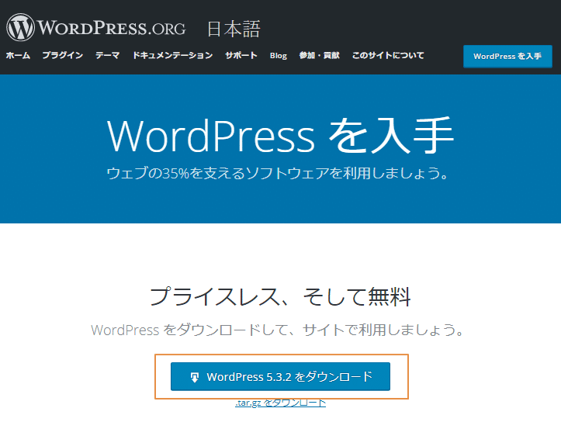Image resolution: width=561 pixels, height=422 pixels.
Task: Open the 参加・貢献 menu item
Action: 319,55
